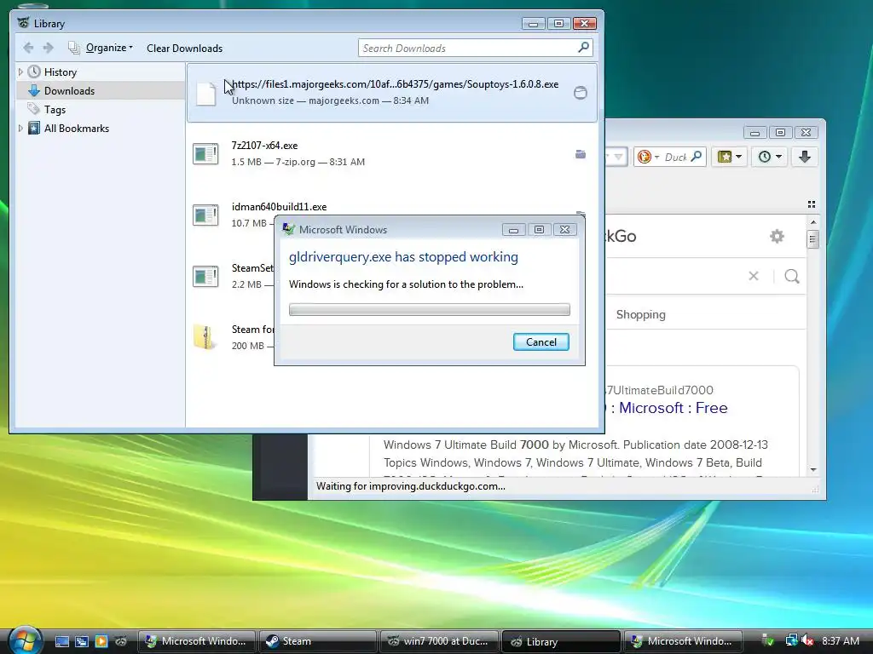Click Switch Between Windows in quick launch
Screen dimensions: 873x654
tap(82, 641)
